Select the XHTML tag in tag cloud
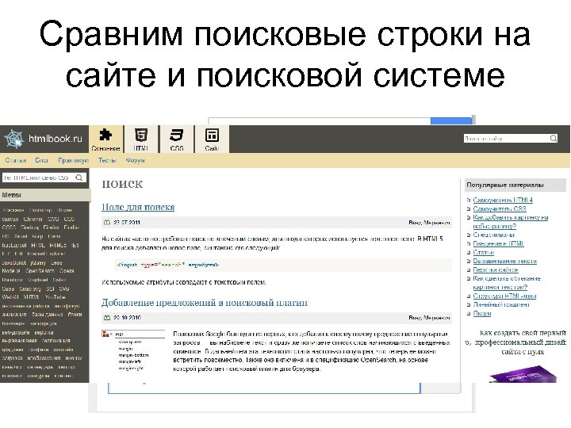 pos(31,297)
